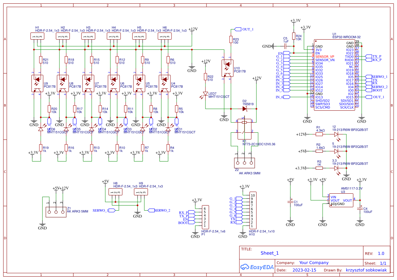Image resolution: width=397 pixels, height=280 pixels.
Task: Select the AMS1117-3.3V regulator U3
Action: point(341,200)
